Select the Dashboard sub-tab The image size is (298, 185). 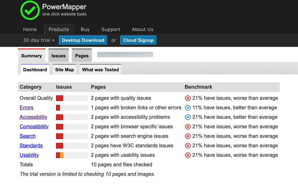(x=35, y=70)
